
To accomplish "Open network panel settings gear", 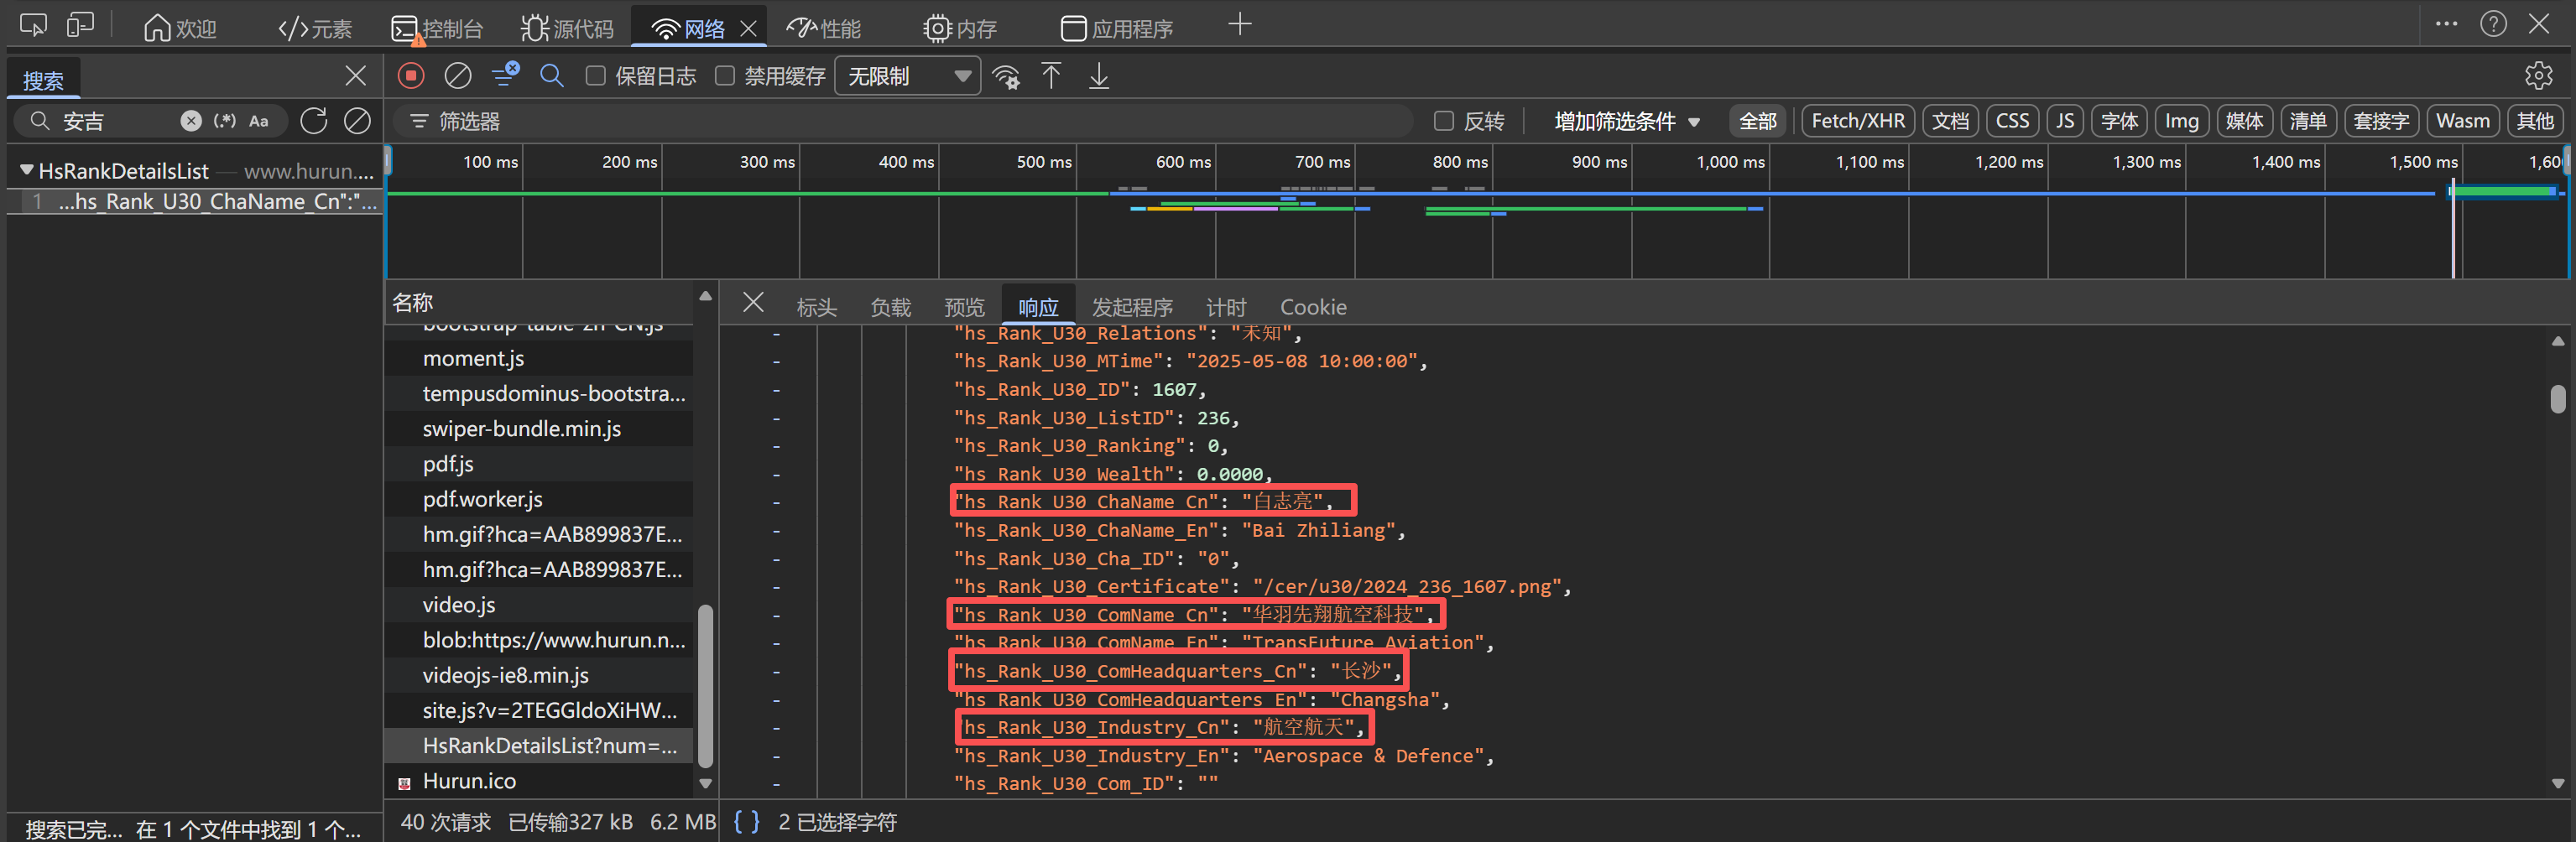I will (2539, 76).
